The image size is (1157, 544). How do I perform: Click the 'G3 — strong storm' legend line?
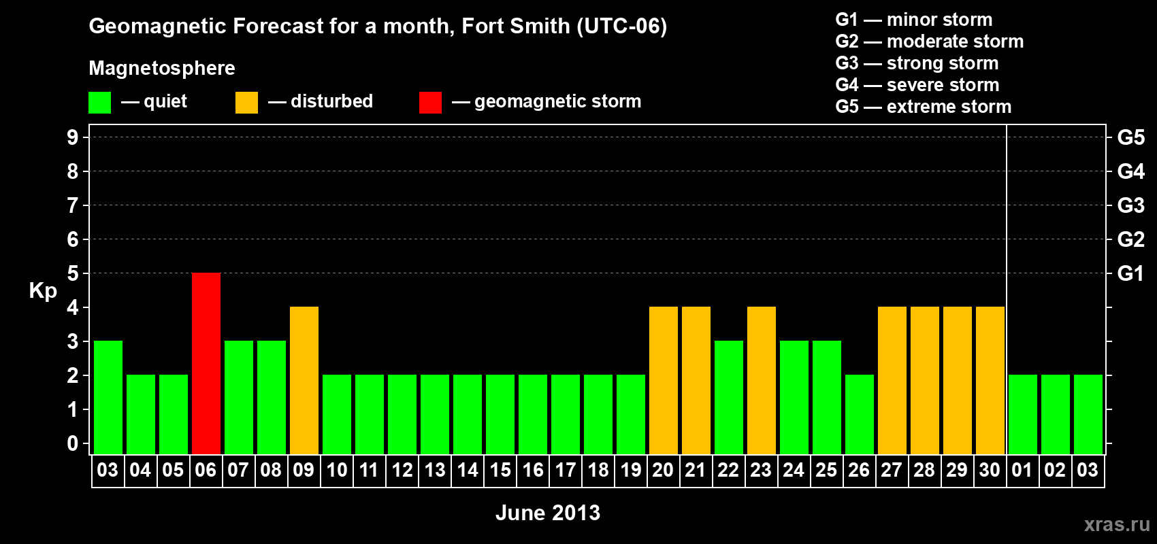pyautogui.click(x=917, y=63)
